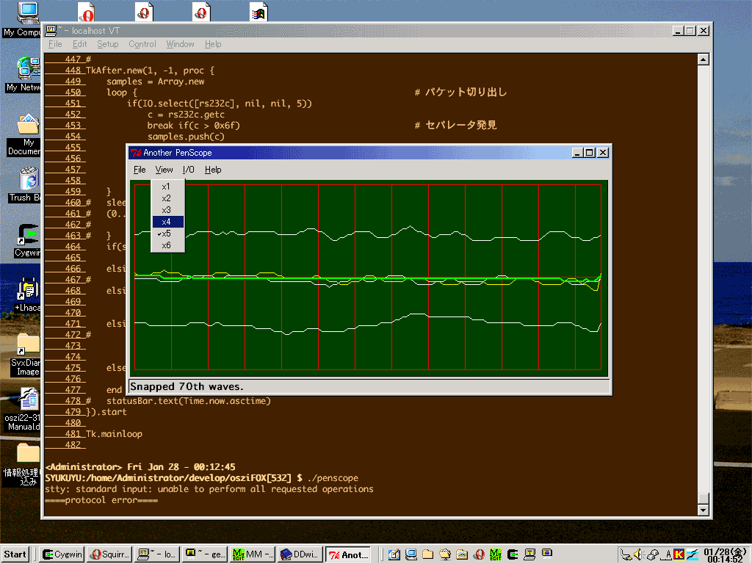Select the checked x5 zoom option
The image size is (752, 564).
pos(167,234)
